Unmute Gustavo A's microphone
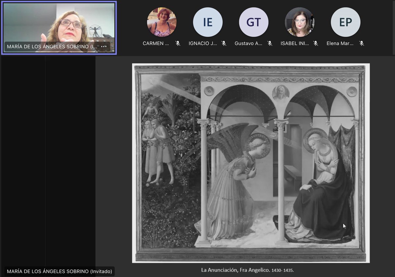 tap(270, 43)
